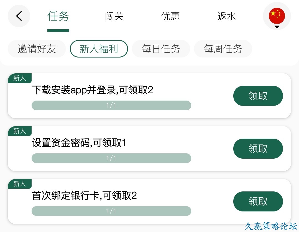Go to the 优惠 tab

click(x=170, y=16)
